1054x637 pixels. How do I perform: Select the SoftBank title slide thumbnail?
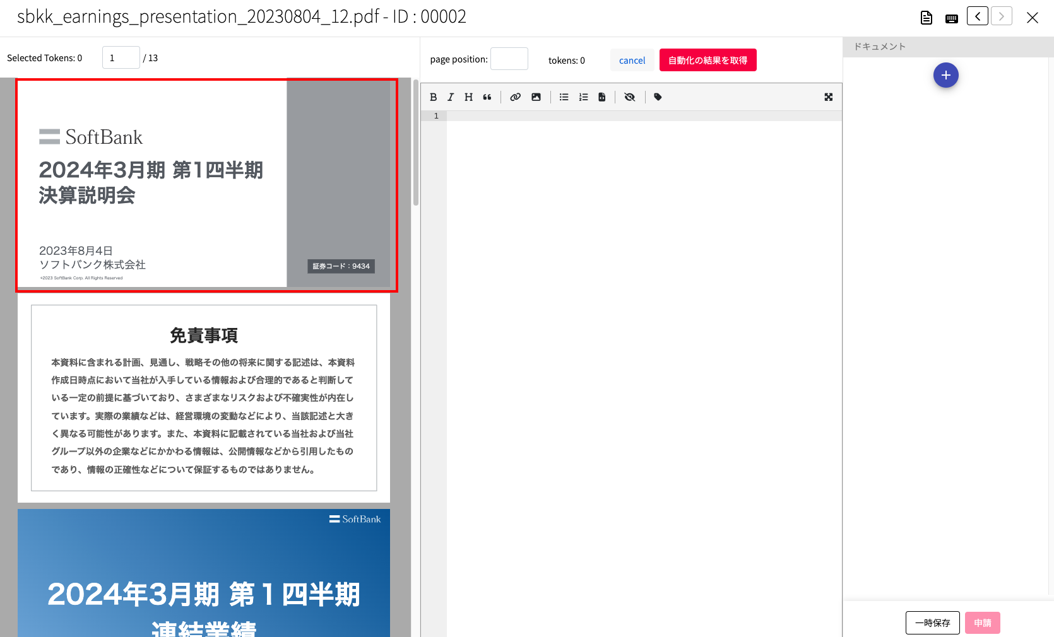point(207,185)
